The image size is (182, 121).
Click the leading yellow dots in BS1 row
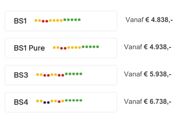tap(38, 20)
